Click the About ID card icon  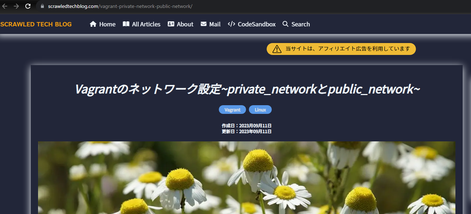(171, 24)
